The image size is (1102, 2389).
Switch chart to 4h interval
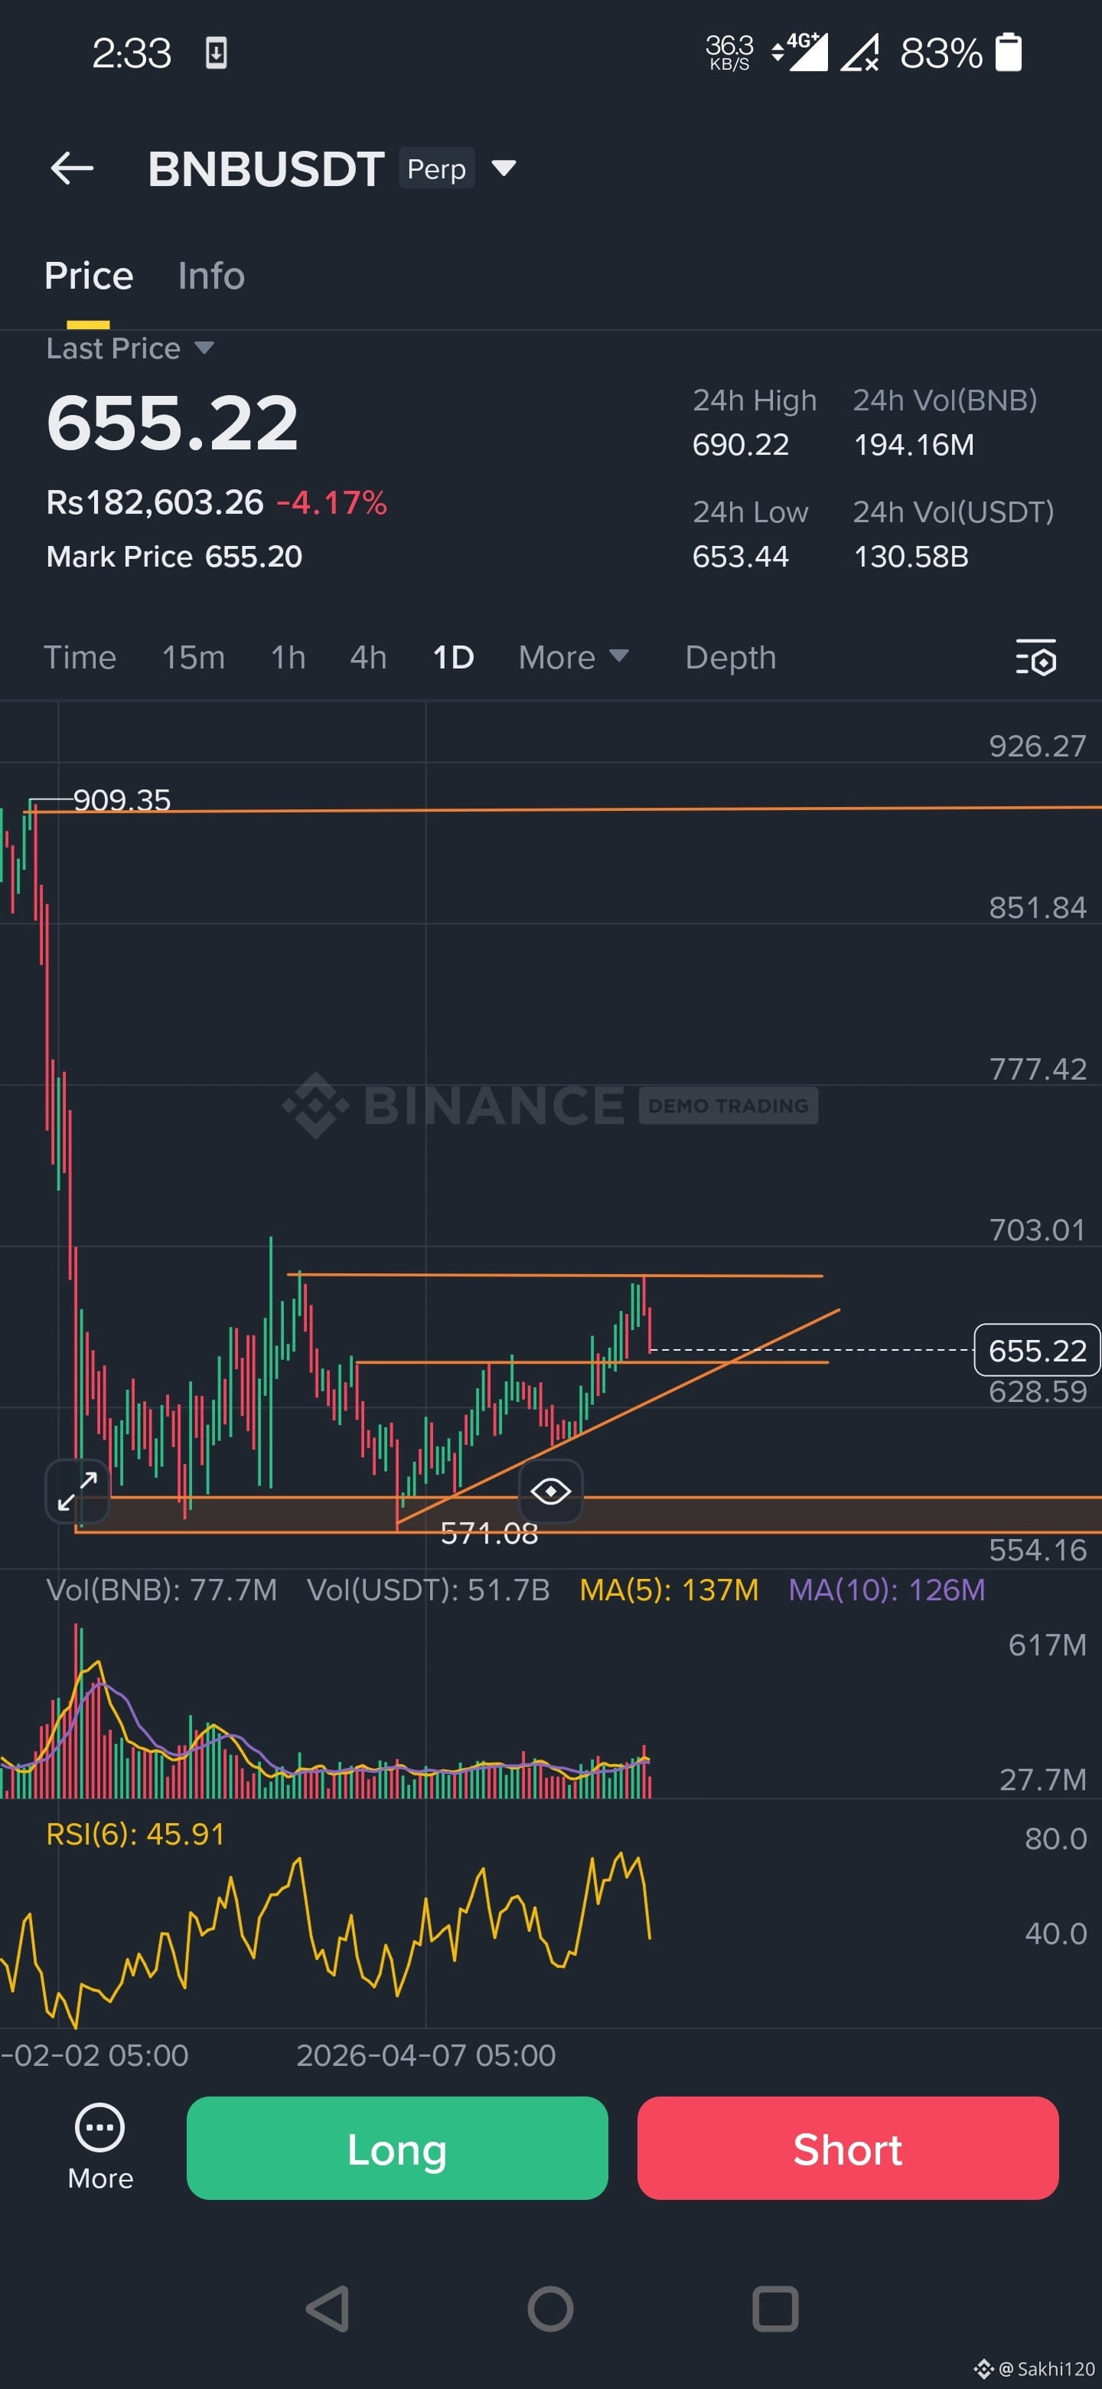click(368, 658)
